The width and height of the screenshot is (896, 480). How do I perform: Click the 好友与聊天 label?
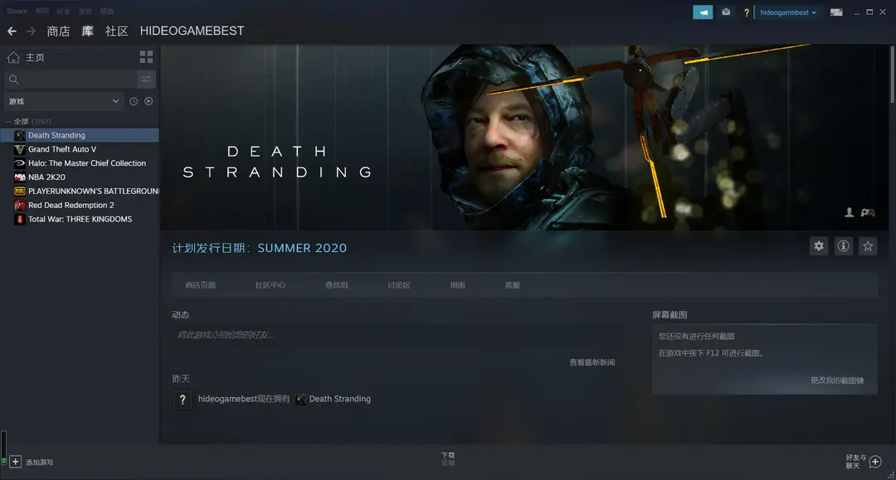tap(856, 462)
